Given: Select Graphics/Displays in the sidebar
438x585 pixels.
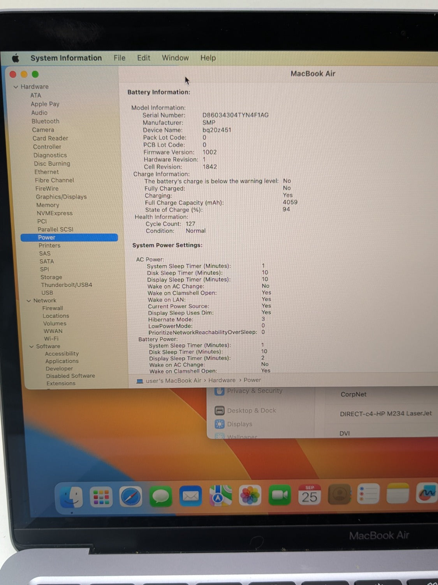Looking at the screenshot, I should point(62,197).
